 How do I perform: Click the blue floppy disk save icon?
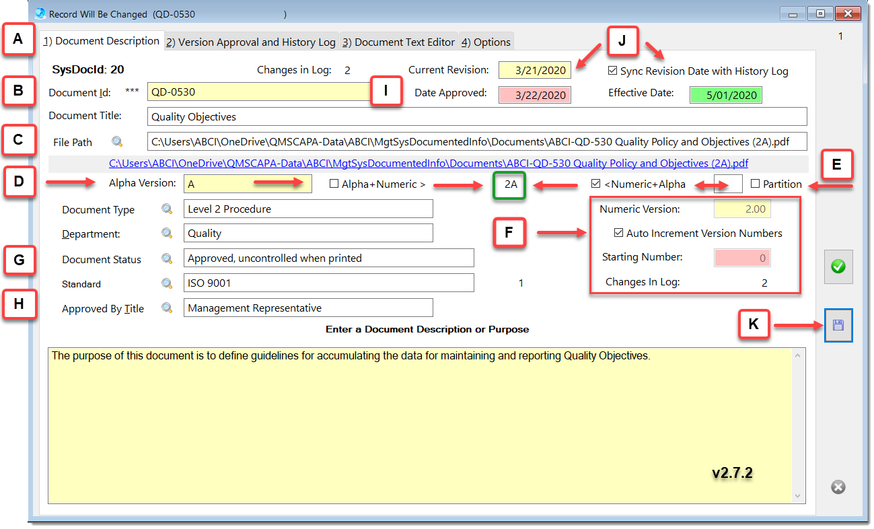point(838,326)
